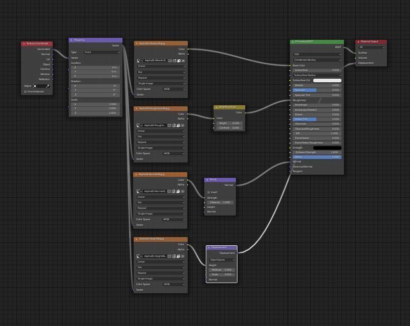Click new image icon in Normal node
The height and width of the screenshot is (326, 410).
click(174, 191)
